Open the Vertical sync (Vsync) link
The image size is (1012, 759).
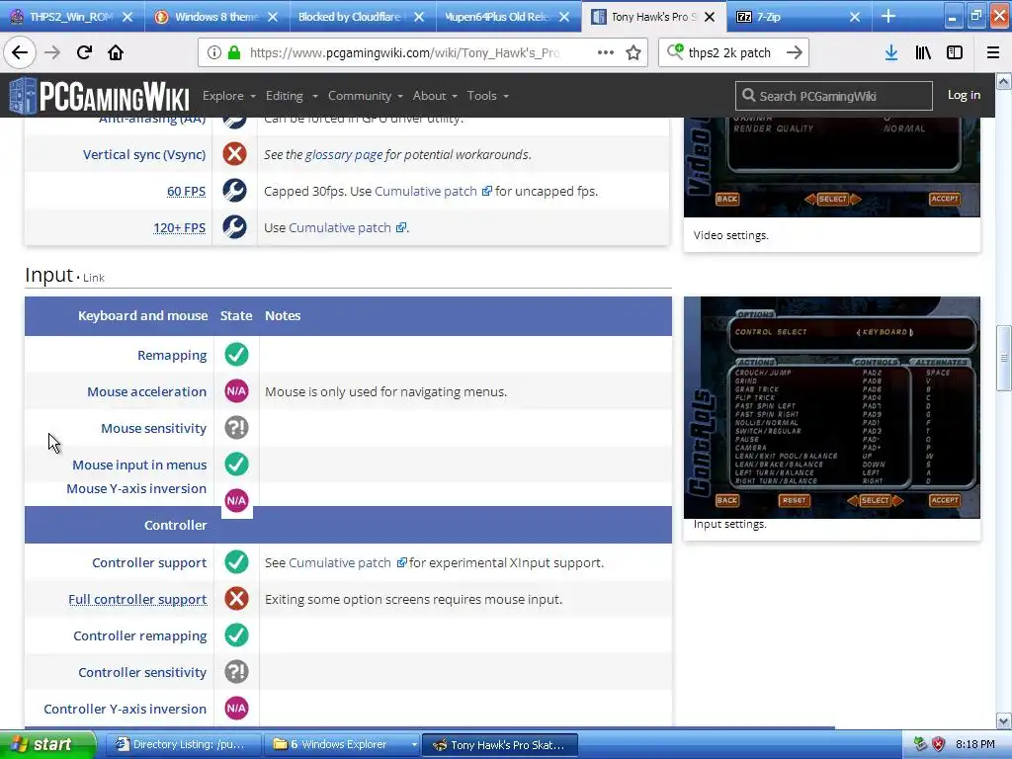pyautogui.click(x=144, y=154)
